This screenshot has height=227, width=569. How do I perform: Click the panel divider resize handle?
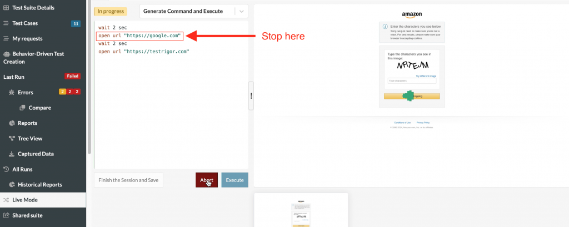tap(251, 95)
